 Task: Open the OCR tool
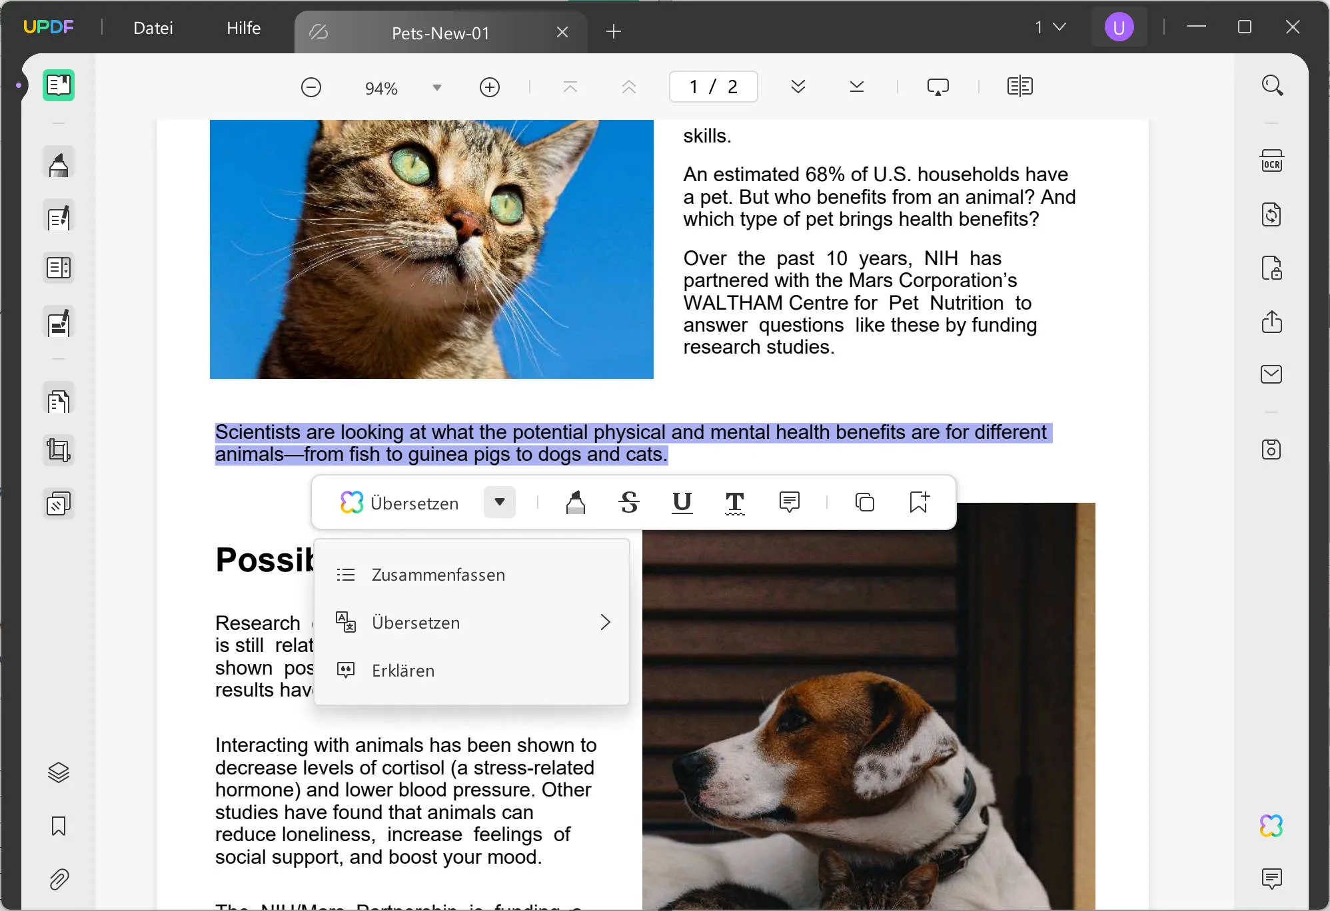(1271, 162)
